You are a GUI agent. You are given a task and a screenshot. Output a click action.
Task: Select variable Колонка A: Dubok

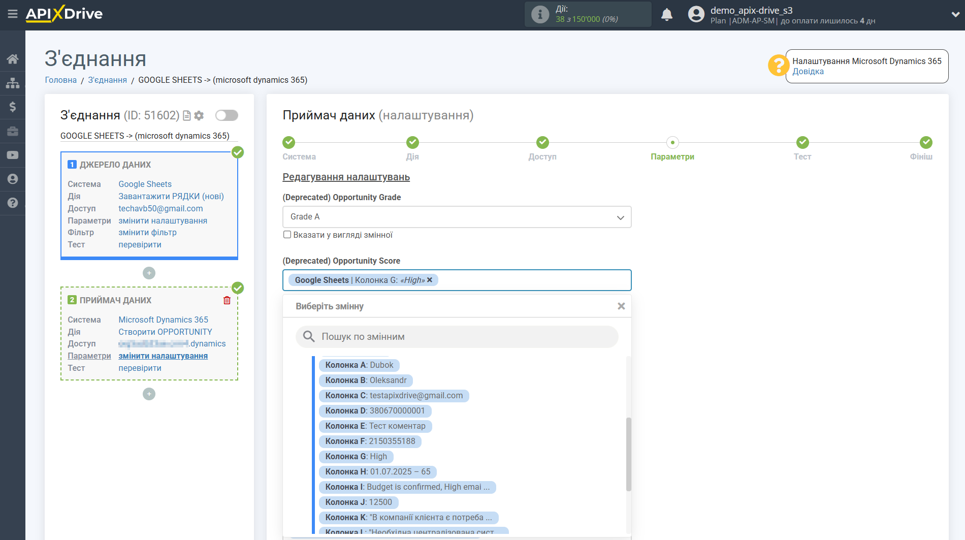click(359, 365)
